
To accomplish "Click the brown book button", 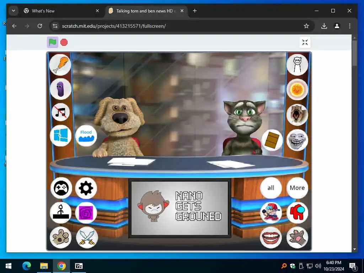I will pyautogui.click(x=272, y=140).
